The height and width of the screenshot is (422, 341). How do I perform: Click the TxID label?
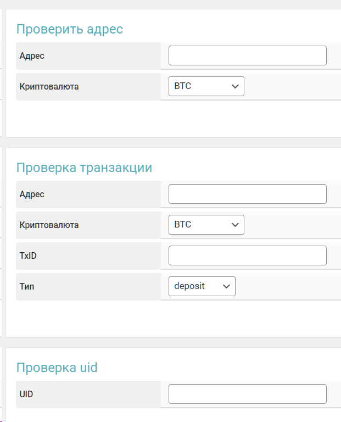point(28,256)
